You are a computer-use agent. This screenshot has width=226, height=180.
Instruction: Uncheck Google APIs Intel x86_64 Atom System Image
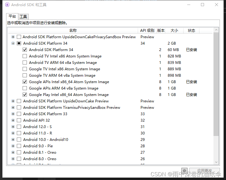(x=25, y=82)
